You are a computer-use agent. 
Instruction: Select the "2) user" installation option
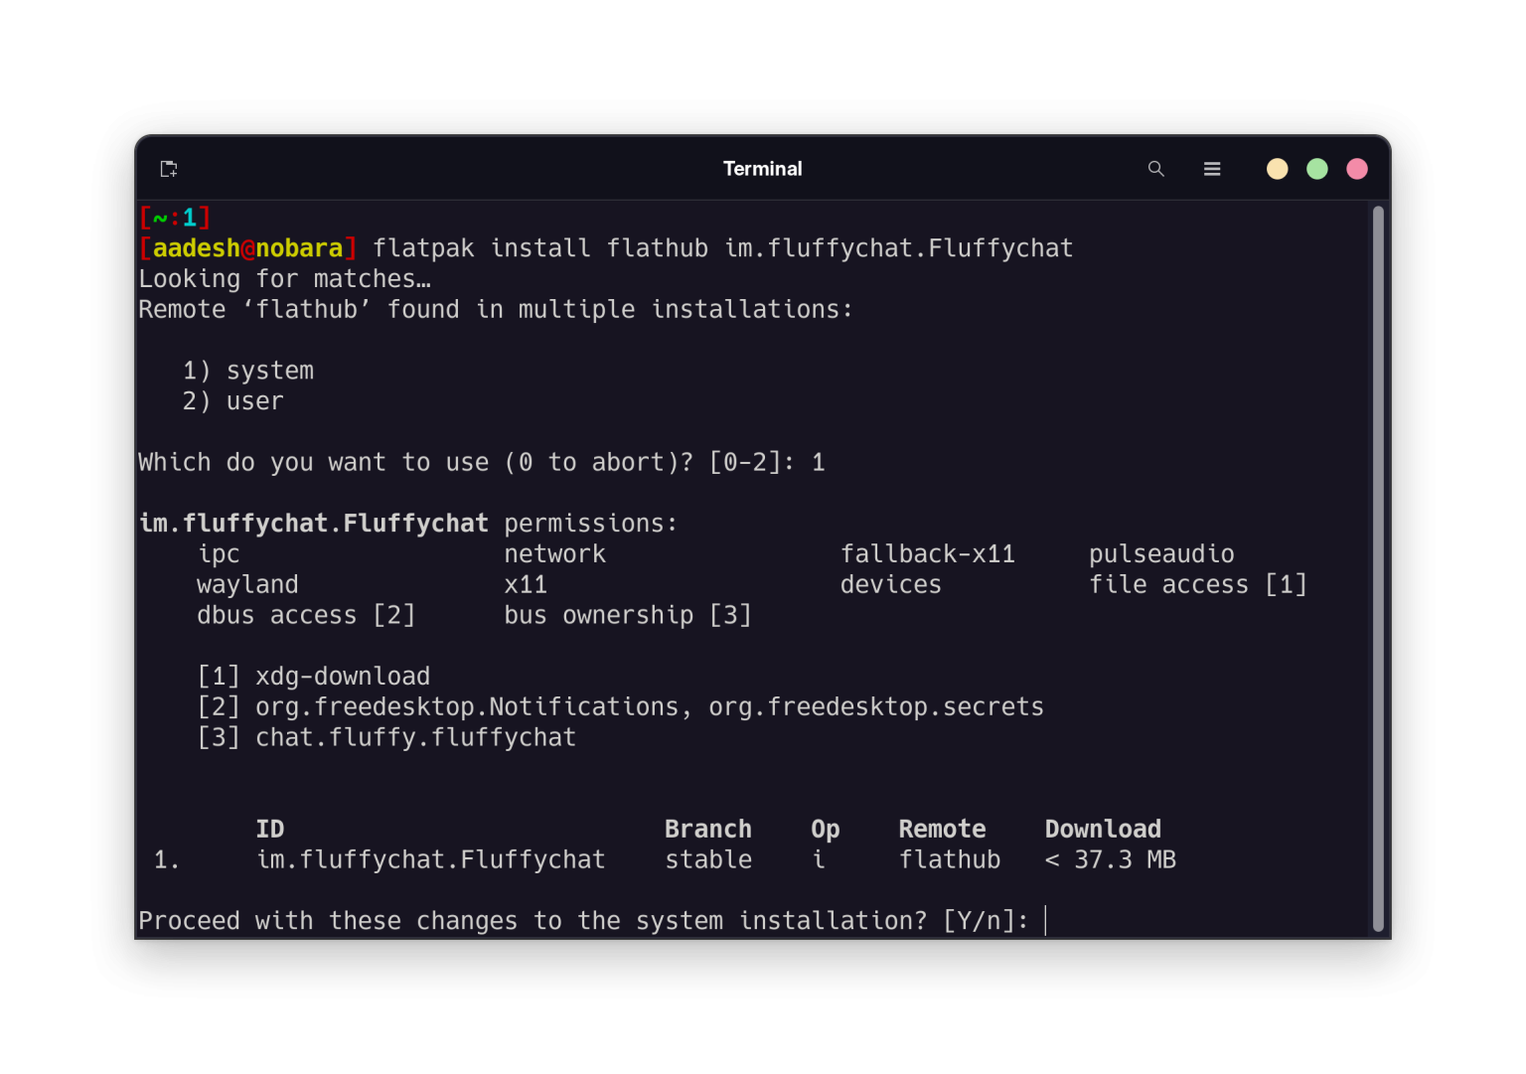231,400
